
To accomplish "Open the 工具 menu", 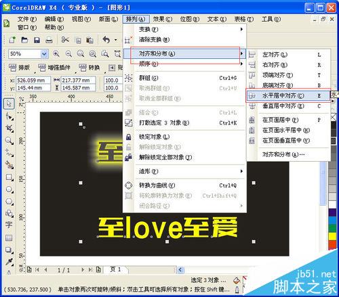I will [x=271, y=19].
